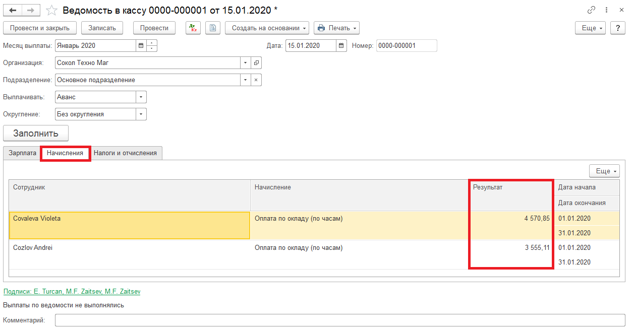633x330 pixels.
Task: Show Дт/Кт accounting entries
Action: coord(193,28)
